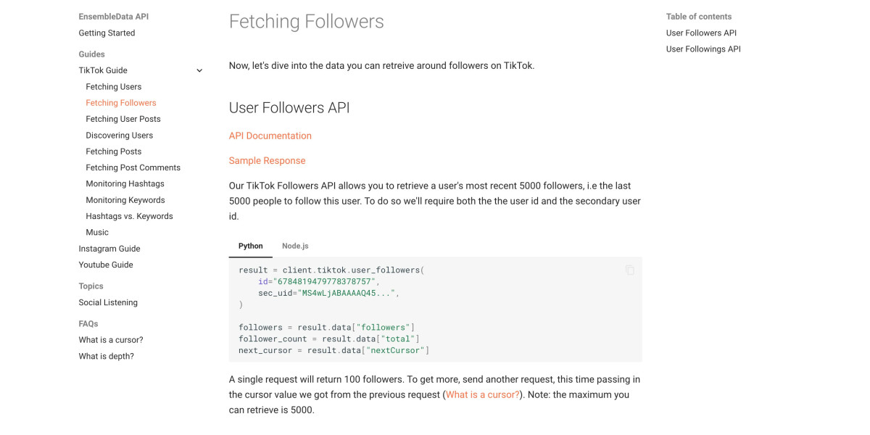Go to the Social Listening topic

coord(108,302)
